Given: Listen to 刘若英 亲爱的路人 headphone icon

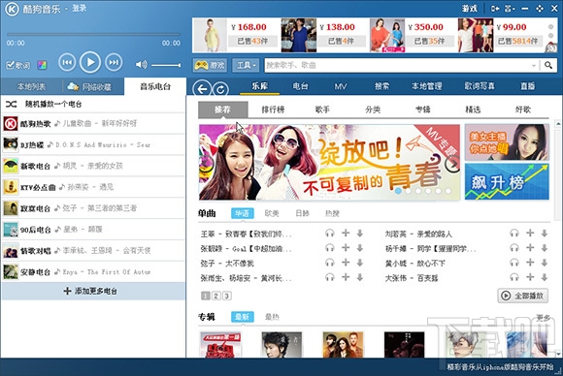Looking at the screenshot, I should coord(514,234).
